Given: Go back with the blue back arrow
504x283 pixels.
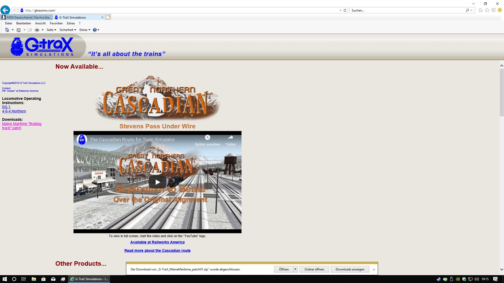Looking at the screenshot, I should click(5, 10).
